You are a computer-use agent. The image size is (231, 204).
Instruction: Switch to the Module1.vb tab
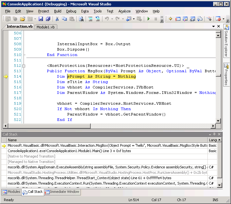pyautogui.click(x=45, y=27)
